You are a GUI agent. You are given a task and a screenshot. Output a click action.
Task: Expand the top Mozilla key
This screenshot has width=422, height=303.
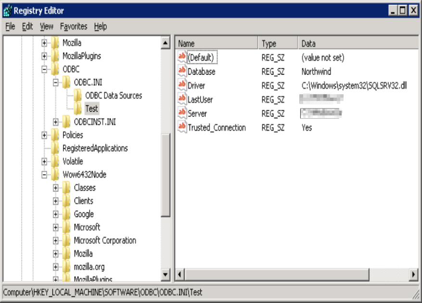tap(44, 43)
